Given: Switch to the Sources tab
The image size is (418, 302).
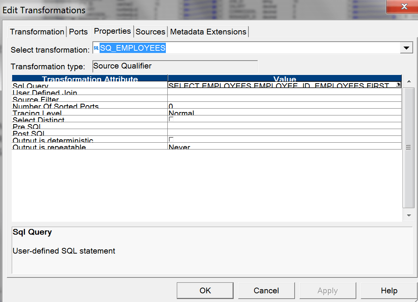Looking at the screenshot, I should 150,32.
